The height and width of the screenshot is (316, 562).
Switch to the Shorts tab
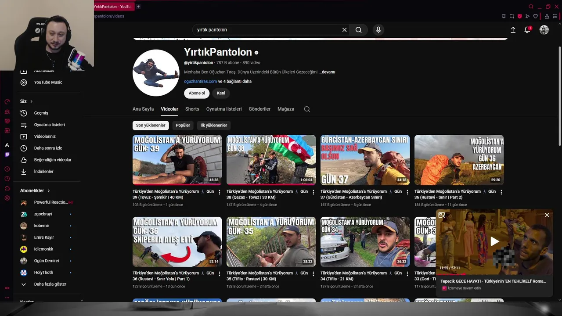[x=192, y=109]
